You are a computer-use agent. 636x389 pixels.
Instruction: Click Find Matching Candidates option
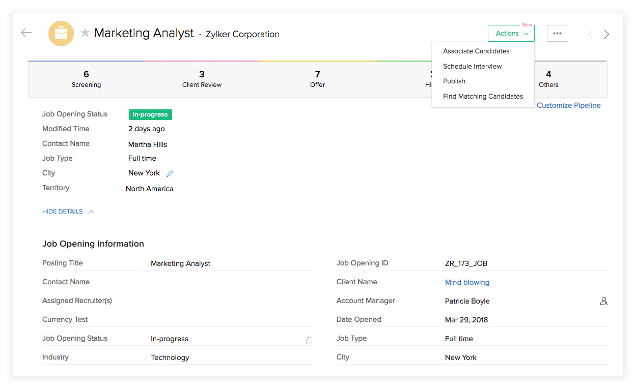pyautogui.click(x=483, y=97)
